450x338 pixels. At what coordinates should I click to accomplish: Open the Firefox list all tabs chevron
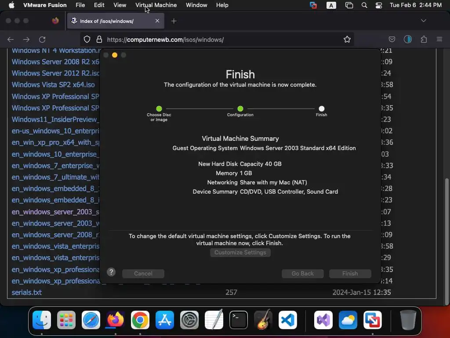[x=424, y=21]
